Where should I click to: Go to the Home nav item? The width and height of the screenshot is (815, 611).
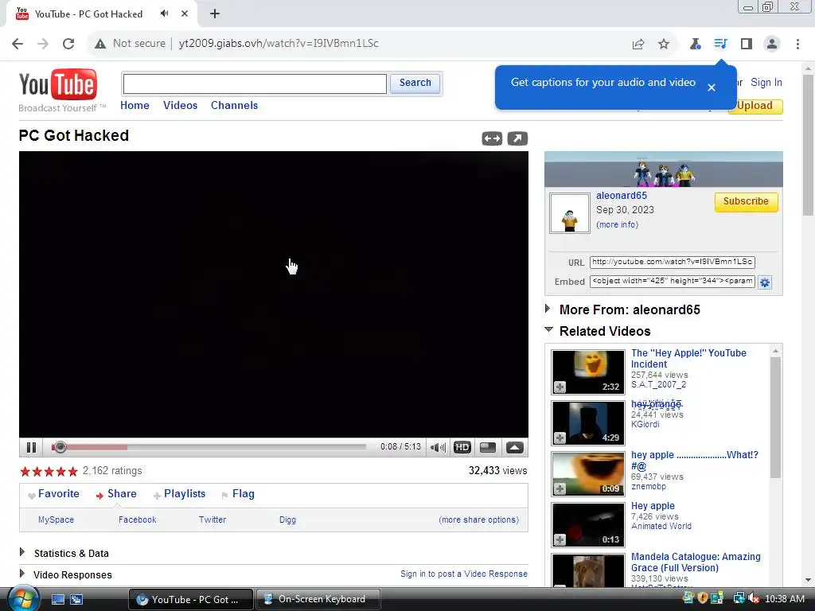(x=135, y=106)
